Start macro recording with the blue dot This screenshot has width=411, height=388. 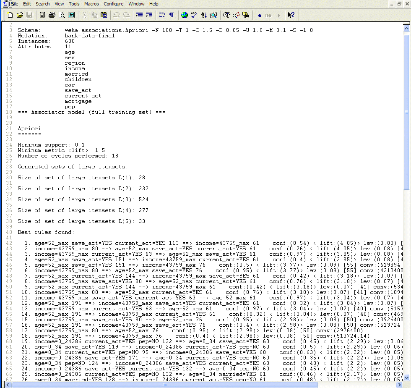pos(260,16)
